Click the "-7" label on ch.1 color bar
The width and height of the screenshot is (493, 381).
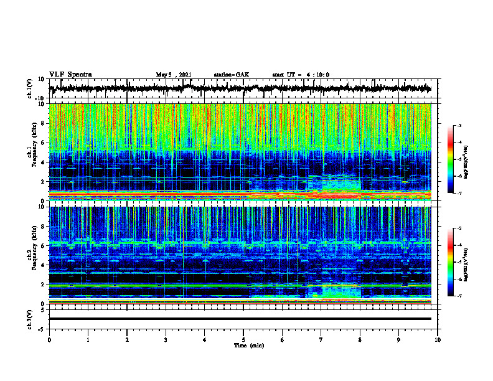click(459, 193)
